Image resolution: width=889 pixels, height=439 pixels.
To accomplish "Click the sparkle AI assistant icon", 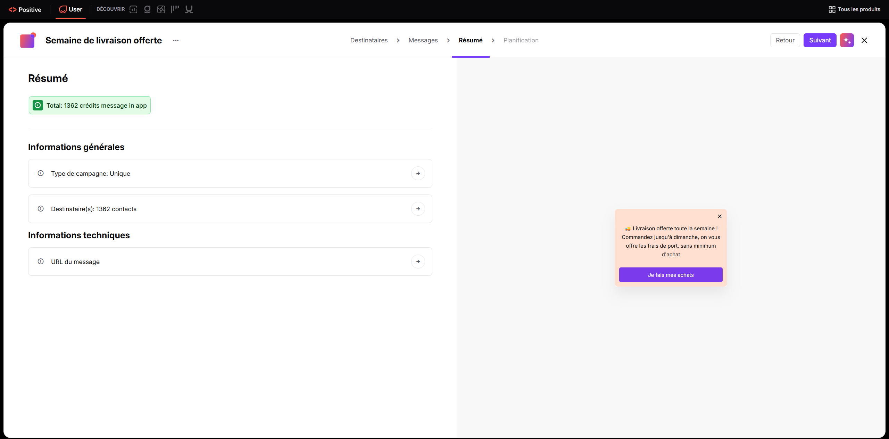I will coord(847,40).
